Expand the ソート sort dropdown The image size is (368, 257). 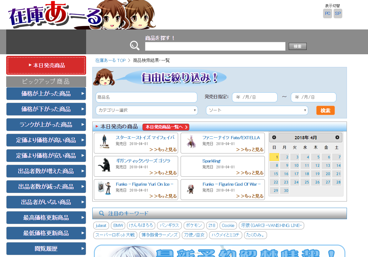(257, 110)
